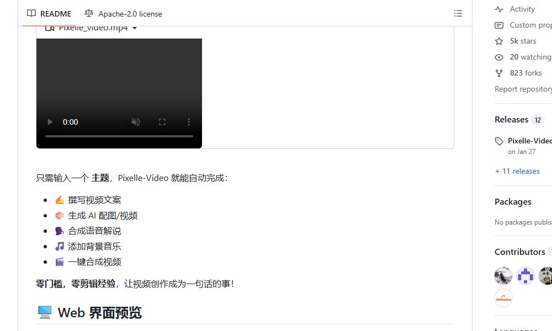Click the Report repository link
This screenshot has width=552, height=331.
tap(521, 89)
